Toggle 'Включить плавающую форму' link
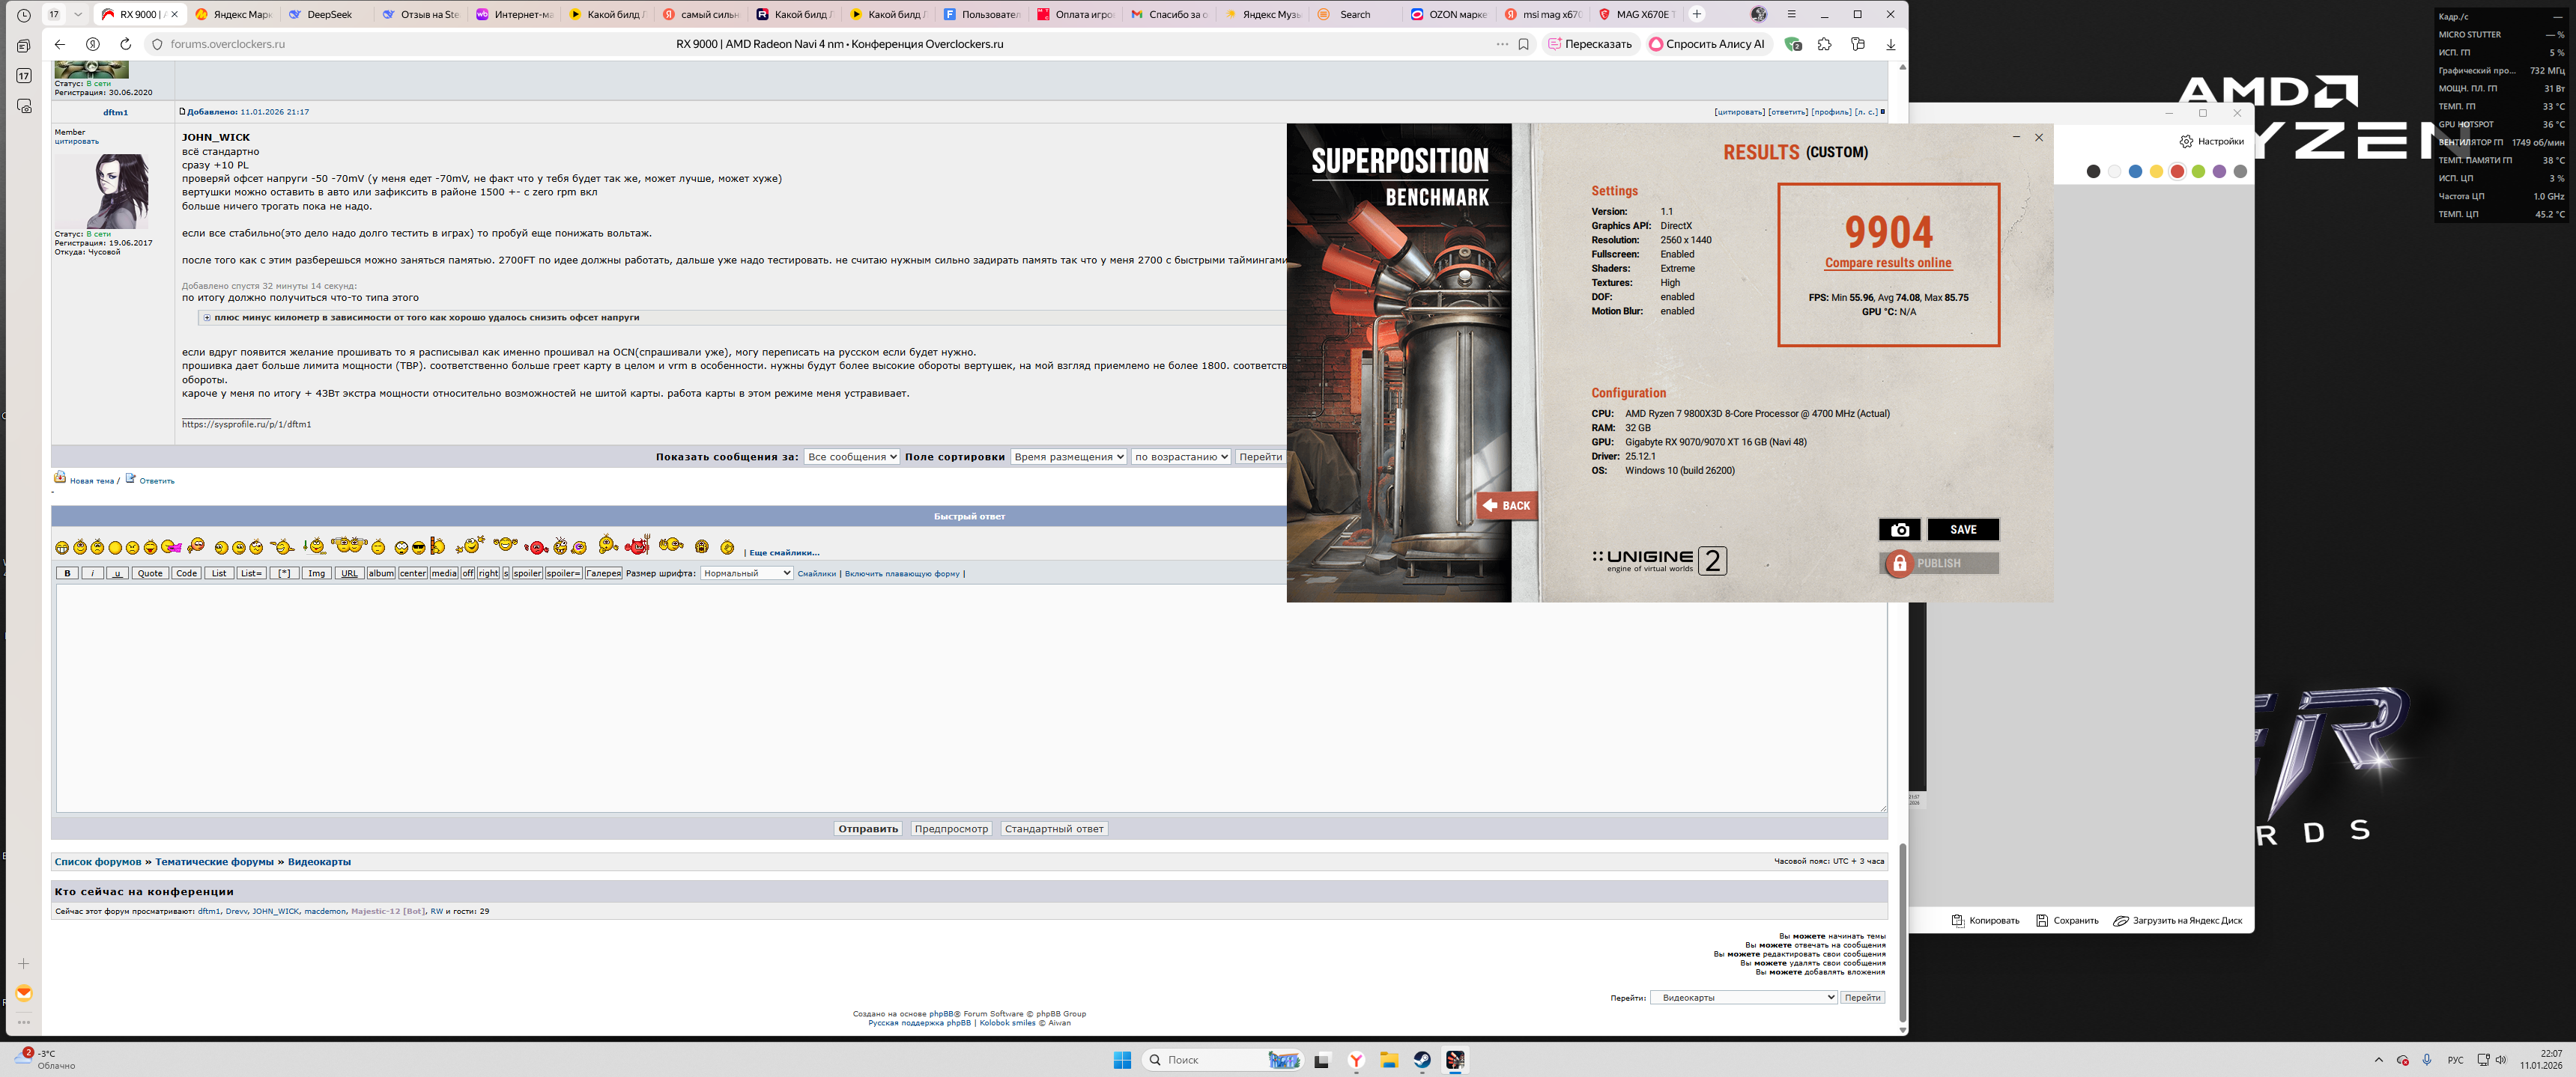The width and height of the screenshot is (2576, 1077). pos(901,573)
